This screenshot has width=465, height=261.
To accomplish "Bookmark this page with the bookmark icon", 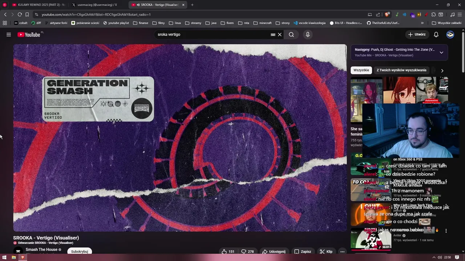I will coord(27,14).
